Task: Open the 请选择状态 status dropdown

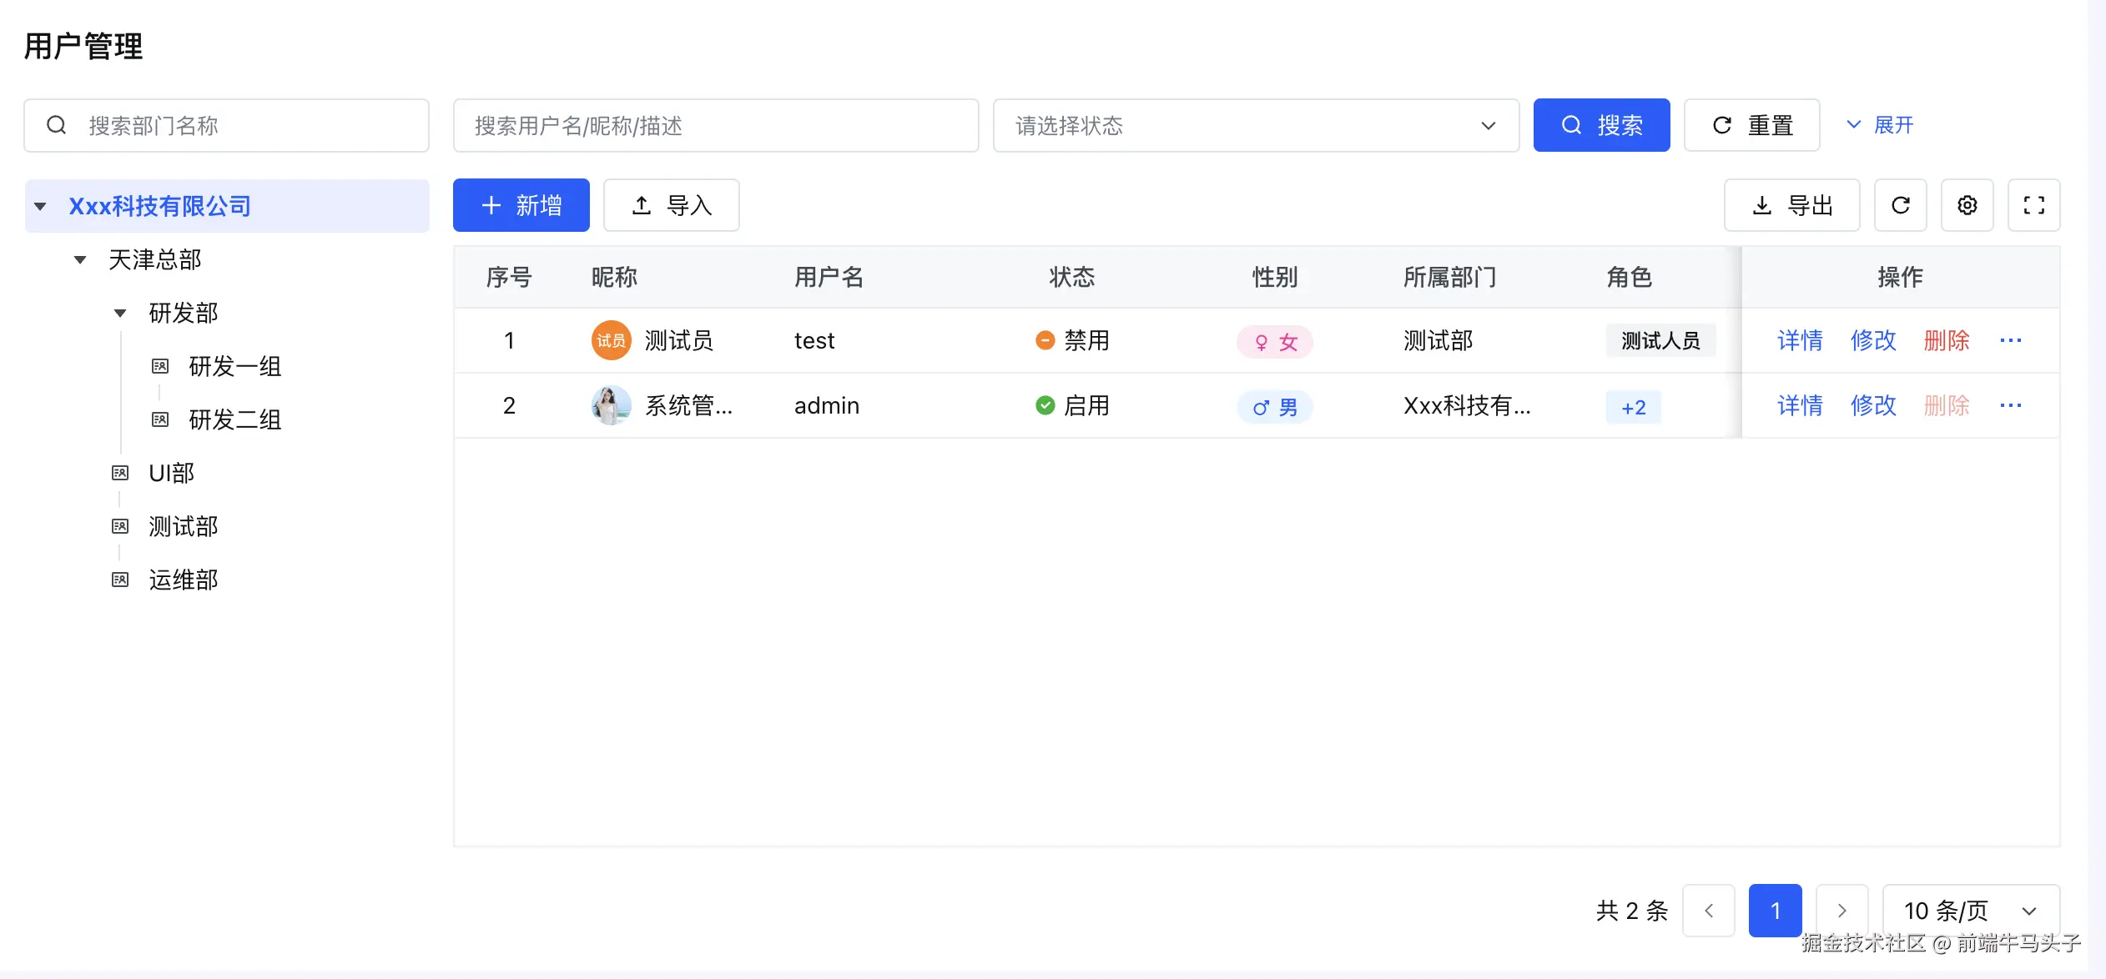Action: (1255, 126)
